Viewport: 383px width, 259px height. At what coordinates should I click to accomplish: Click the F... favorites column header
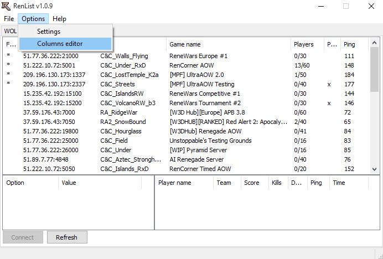coord(11,44)
